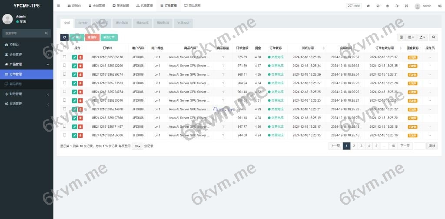Click the 解冻订单 button

pyautogui.click(x=109, y=37)
